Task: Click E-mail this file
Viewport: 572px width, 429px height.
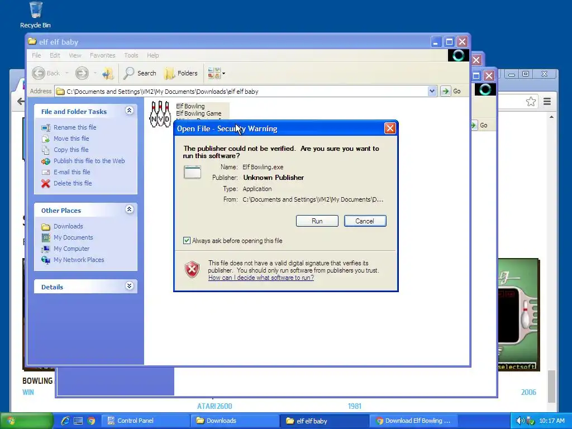Action: tap(72, 172)
